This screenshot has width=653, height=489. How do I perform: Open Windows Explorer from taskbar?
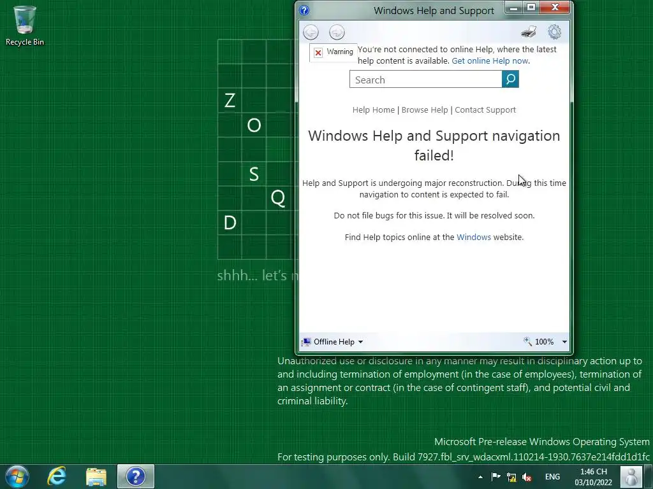(x=96, y=476)
